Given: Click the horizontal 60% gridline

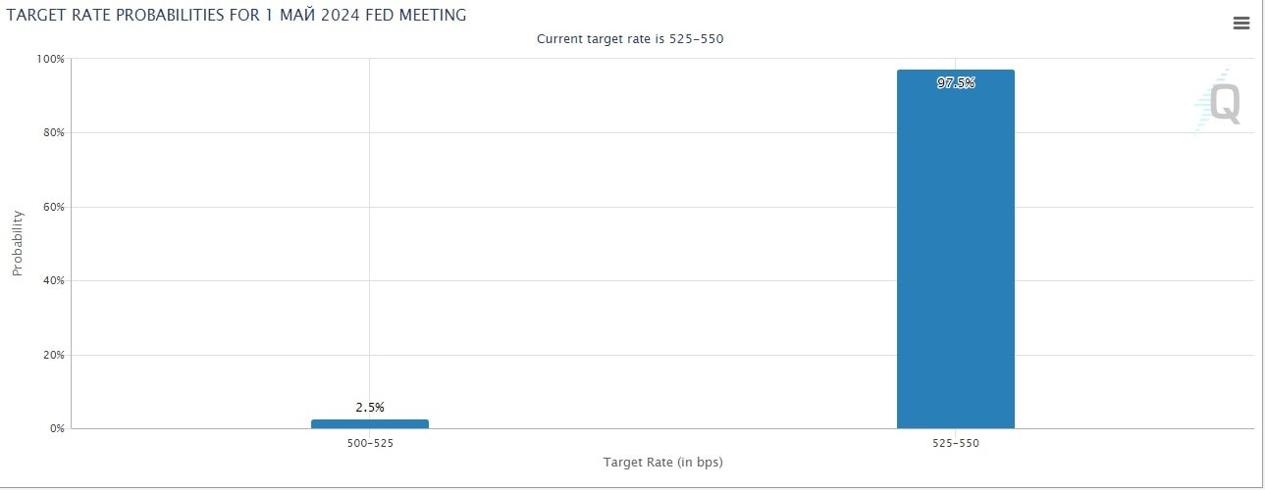Looking at the screenshot, I should [x=638, y=207].
